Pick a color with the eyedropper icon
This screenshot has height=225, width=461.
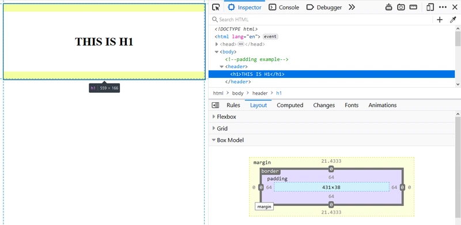pos(453,20)
